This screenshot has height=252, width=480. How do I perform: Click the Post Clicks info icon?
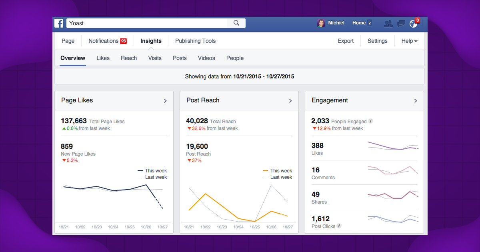pyautogui.click(x=339, y=226)
